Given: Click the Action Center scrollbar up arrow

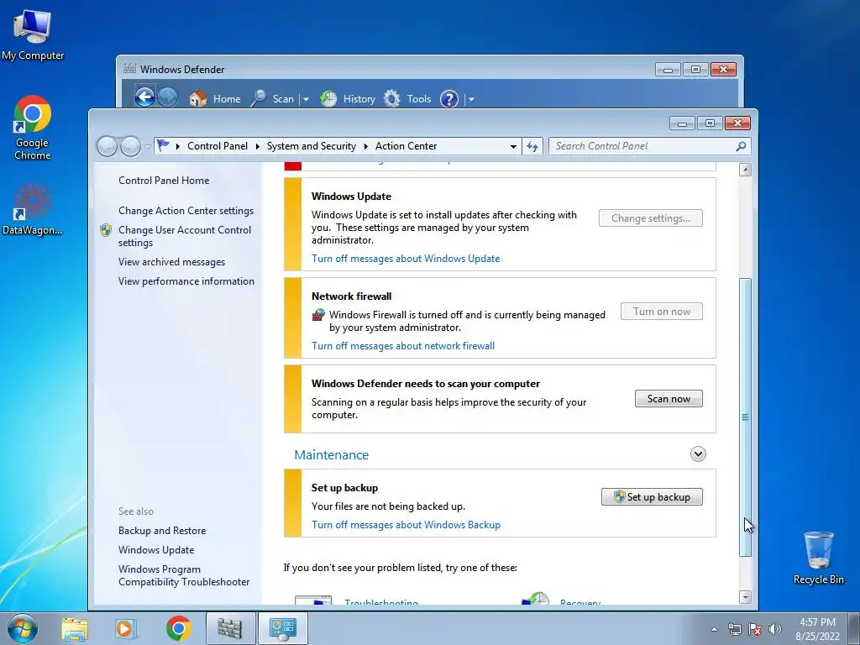Looking at the screenshot, I should pos(746,170).
